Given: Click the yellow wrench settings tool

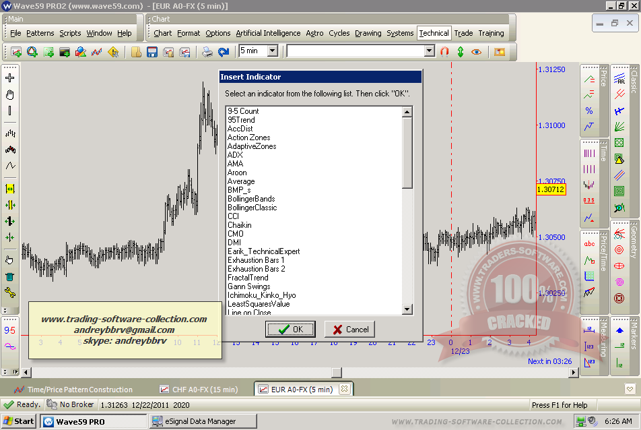Looking at the screenshot, I should click(10, 293).
